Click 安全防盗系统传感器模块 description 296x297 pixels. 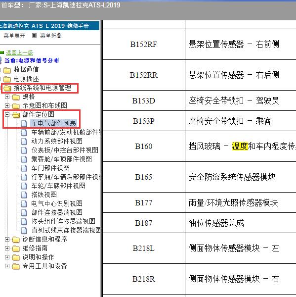point(232,177)
